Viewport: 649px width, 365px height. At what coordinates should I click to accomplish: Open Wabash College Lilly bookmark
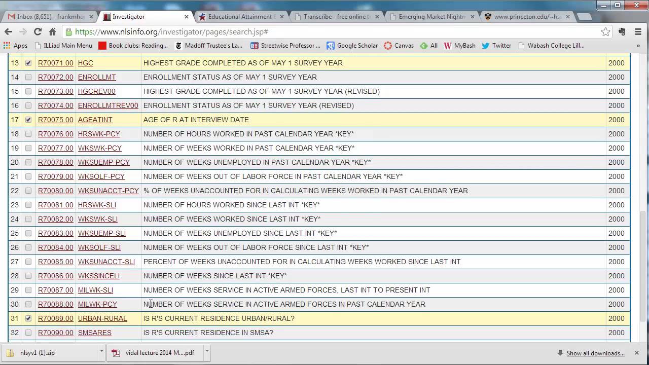coord(551,46)
